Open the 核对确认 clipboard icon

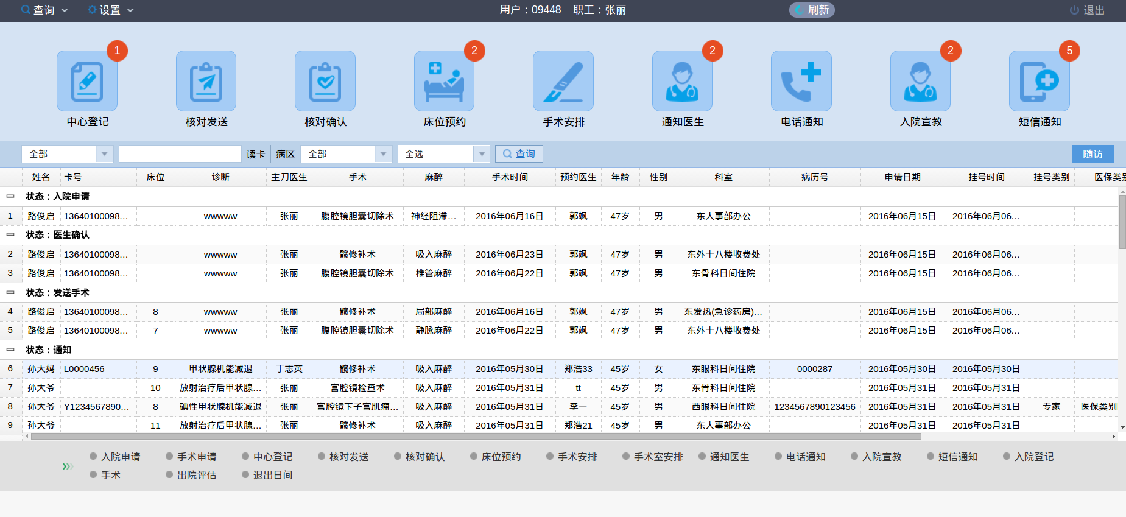tap(325, 81)
